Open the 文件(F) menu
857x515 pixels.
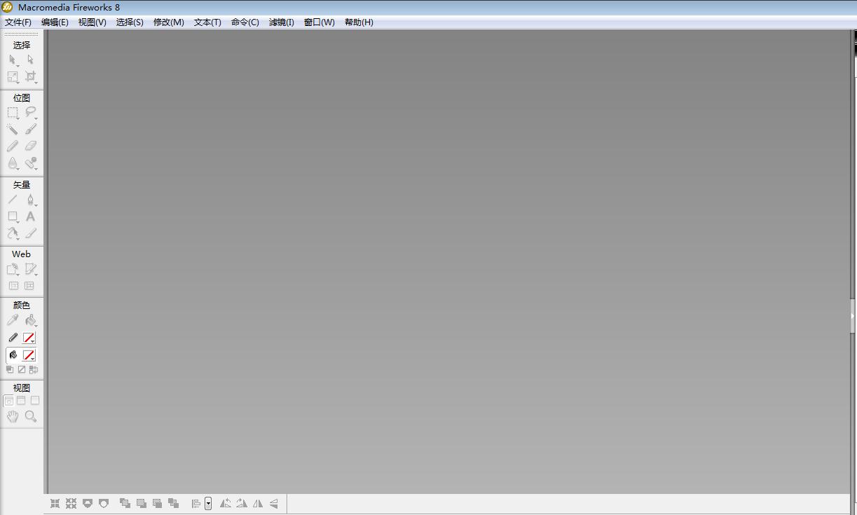[x=18, y=22]
